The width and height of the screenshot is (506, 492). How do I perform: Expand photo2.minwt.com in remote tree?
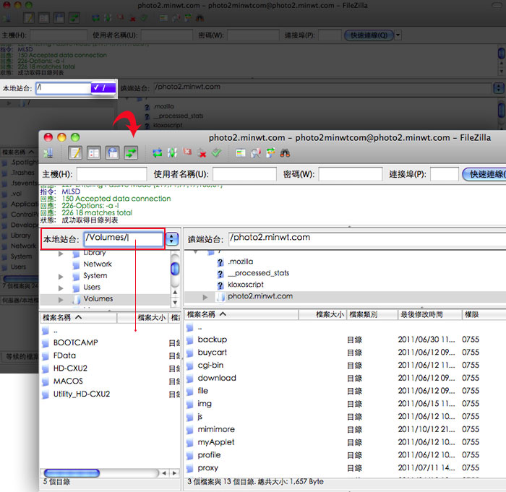205,297
